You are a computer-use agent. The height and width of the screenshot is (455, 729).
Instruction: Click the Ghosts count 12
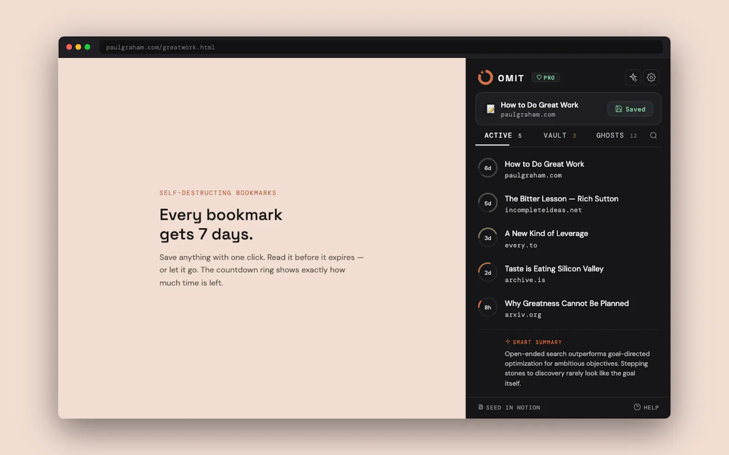point(633,136)
